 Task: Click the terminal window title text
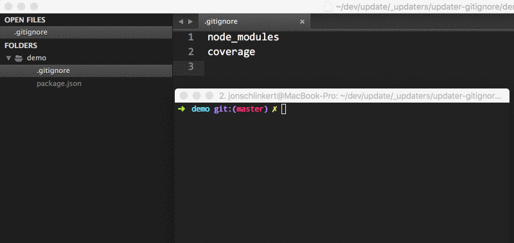pyautogui.click(x=360, y=96)
